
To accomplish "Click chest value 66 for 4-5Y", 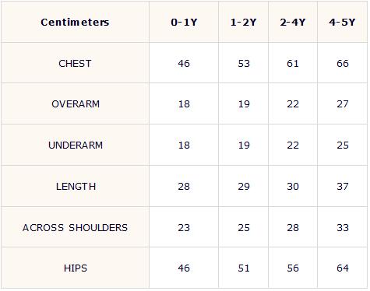I will (x=343, y=64).
